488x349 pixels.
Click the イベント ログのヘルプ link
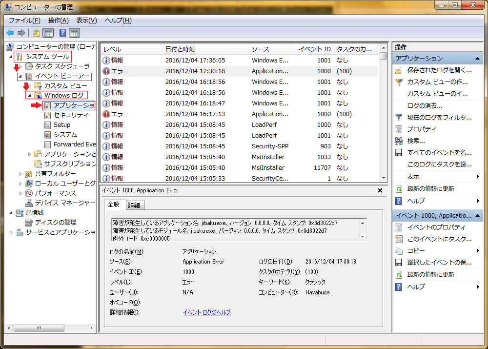[x=206, y=312]
